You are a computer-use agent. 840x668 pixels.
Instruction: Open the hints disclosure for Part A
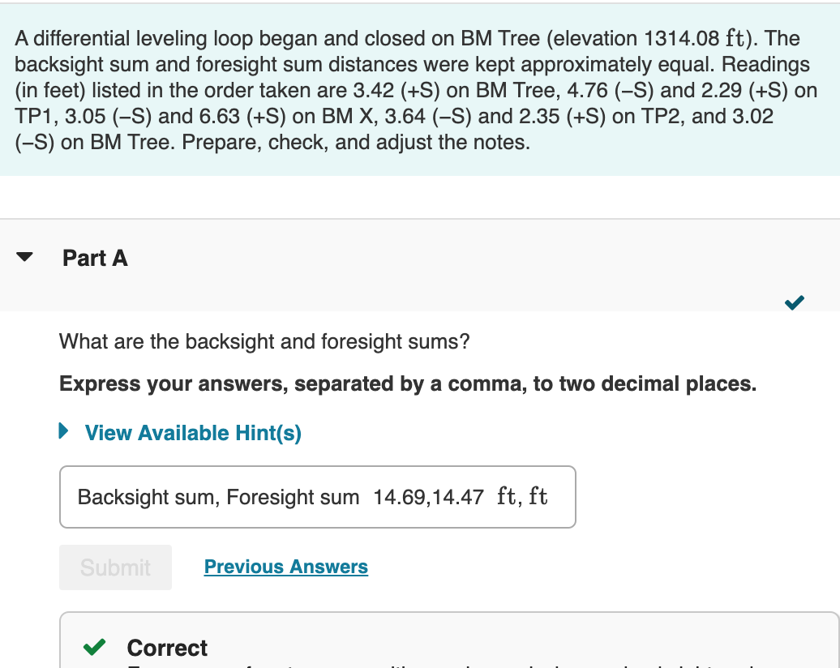tap(191, 432)
